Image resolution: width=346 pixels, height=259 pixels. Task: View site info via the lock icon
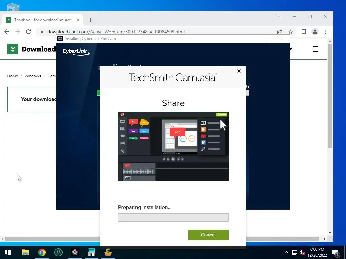tap(42, 32)
